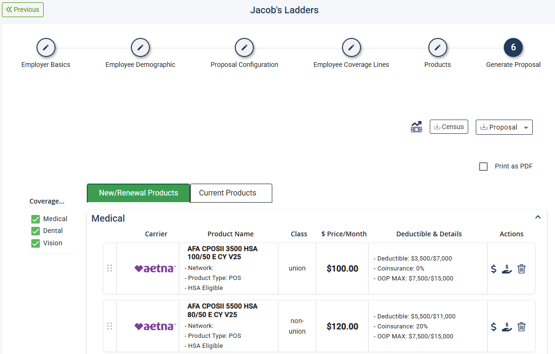Click Deductible: $3,500/$7,000 detail text
Image resolution: width=555 pixels, height=354 pixels.
(413, 259)
